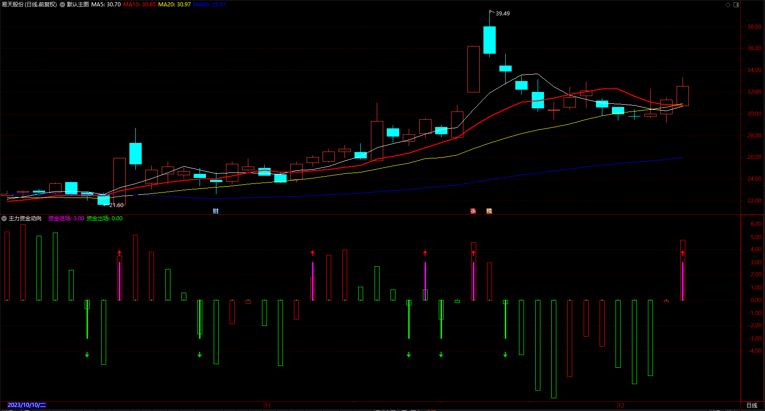The width and height of the screenshot is (765, 411).
Task: Click the red MA10: 30.85 label
Action: click(139, 5)
